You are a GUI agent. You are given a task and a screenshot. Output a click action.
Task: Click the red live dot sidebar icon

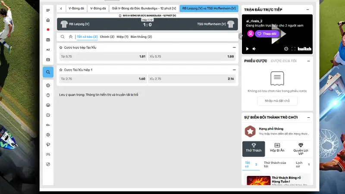[48, 30]
